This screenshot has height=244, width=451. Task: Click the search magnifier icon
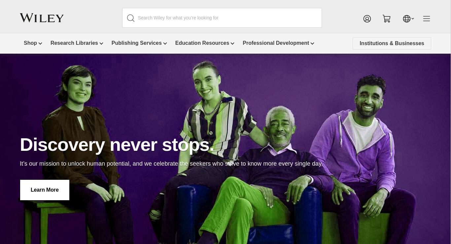pyautogui.click(x=131, y=18)
